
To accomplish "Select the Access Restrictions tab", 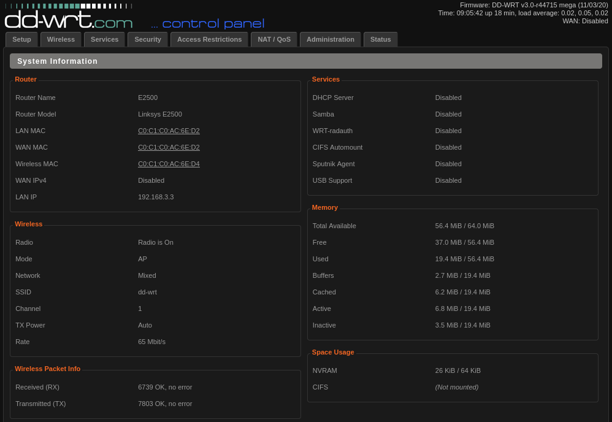I will [209, 39].
